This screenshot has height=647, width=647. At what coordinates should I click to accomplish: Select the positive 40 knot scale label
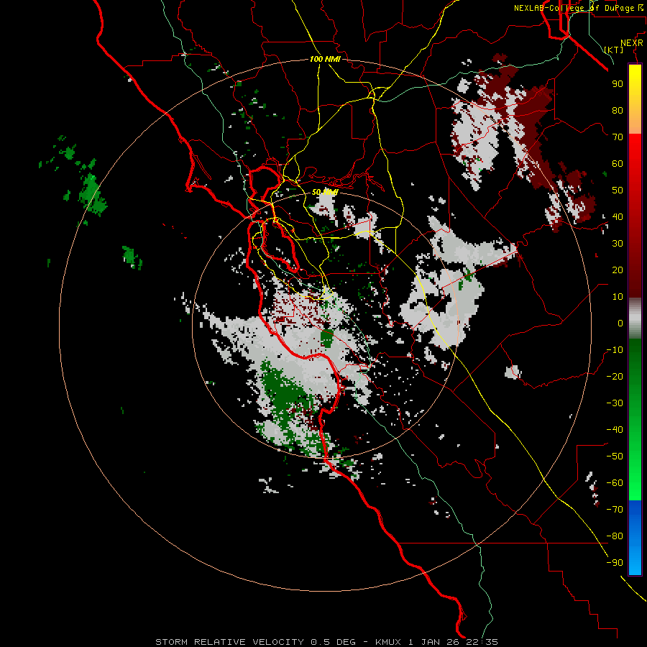(618, 216)
